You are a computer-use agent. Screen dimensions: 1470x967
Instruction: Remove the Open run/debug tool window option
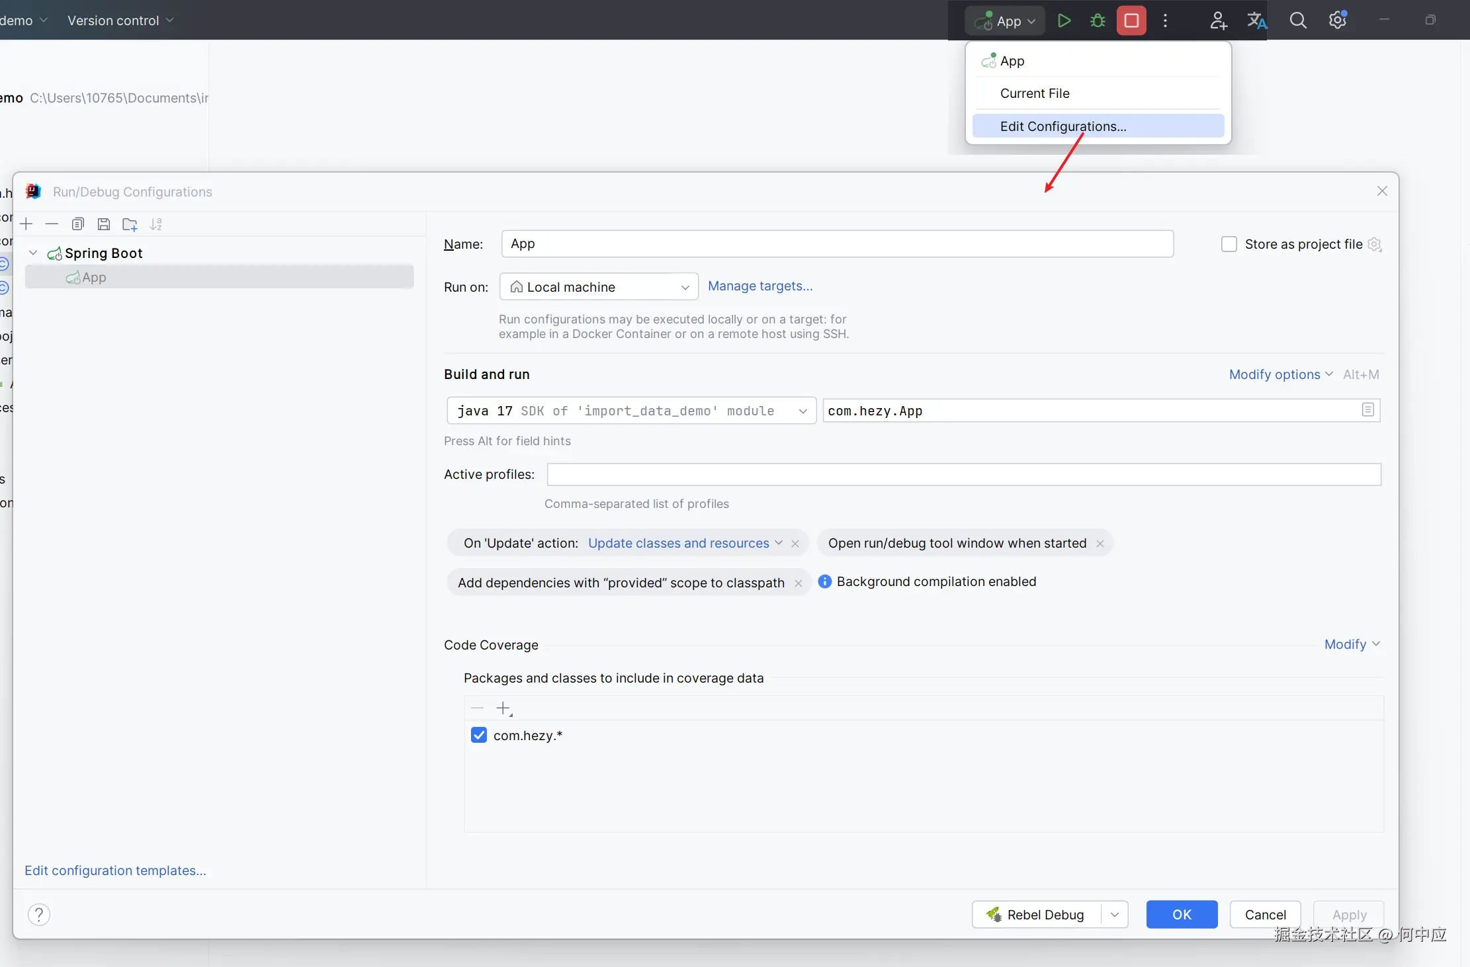click(x=1100, y=544)
